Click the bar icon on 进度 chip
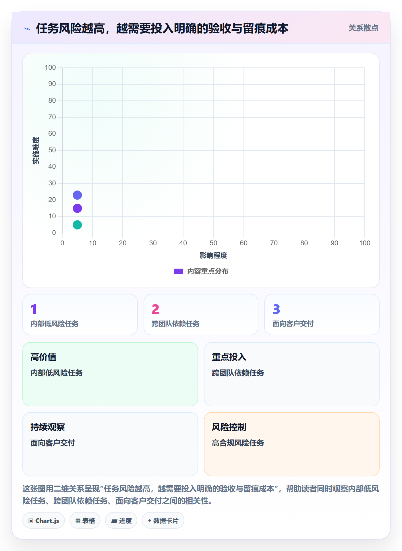Image resolution: width=402 pixels, height=551 pixels. pos(114,521)
